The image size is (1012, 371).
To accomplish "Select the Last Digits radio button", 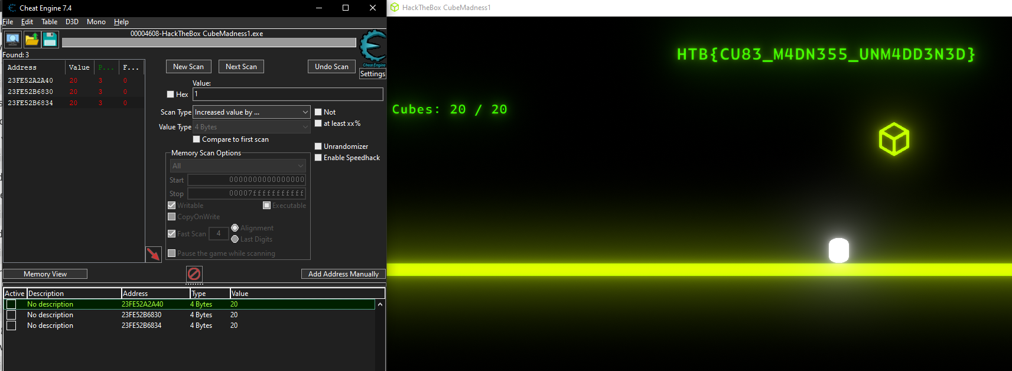I will coord(235,239).
